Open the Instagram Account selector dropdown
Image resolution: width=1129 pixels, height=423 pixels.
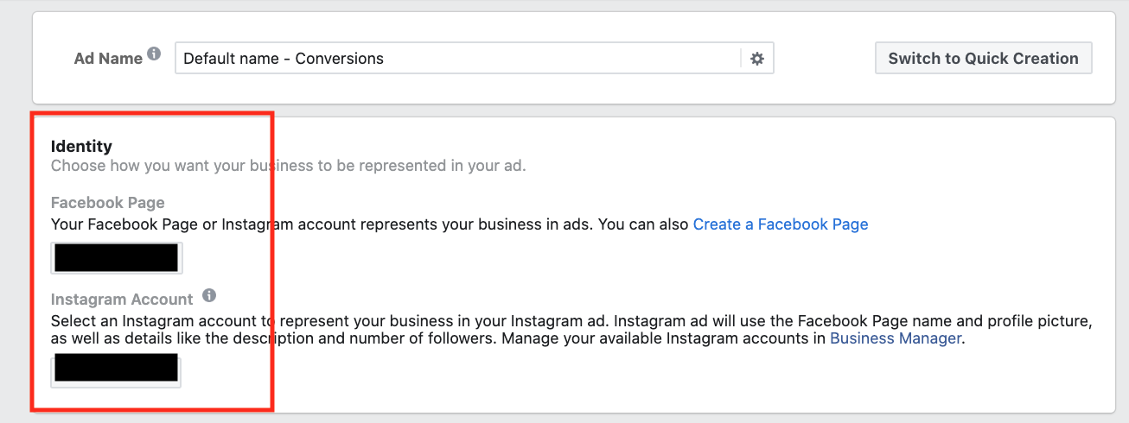pos(116,369)
